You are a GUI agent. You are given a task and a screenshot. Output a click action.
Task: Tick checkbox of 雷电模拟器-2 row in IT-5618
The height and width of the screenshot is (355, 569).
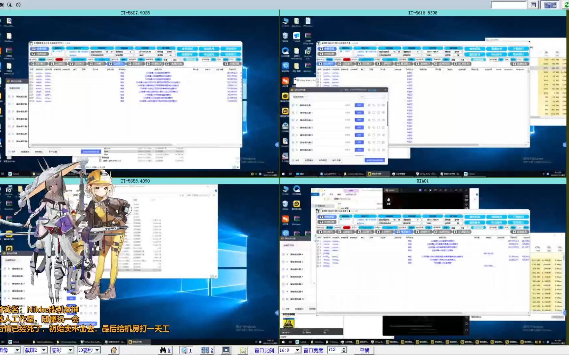coord(293,120)
